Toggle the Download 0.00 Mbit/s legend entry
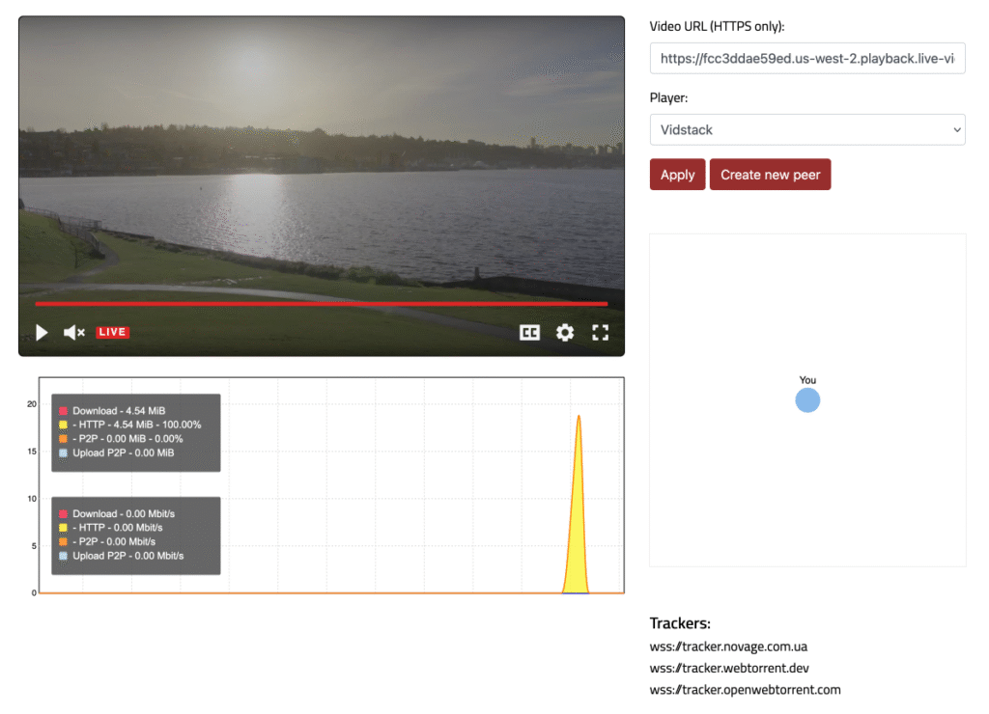Screen dimensions: 989x714 pyautogui.click(x=122, y=514)
